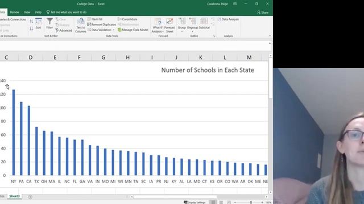This screenshot has width=364, height=204.
Task: Select the Data ribbon tab
Action: coord(2,12)
